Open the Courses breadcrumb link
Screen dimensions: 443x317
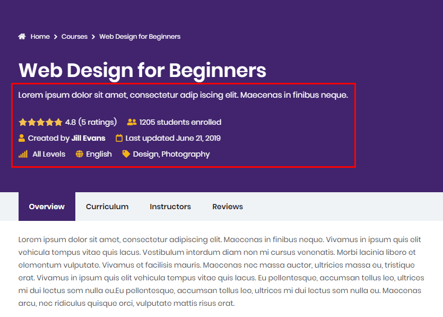click(x=74, y=37)
